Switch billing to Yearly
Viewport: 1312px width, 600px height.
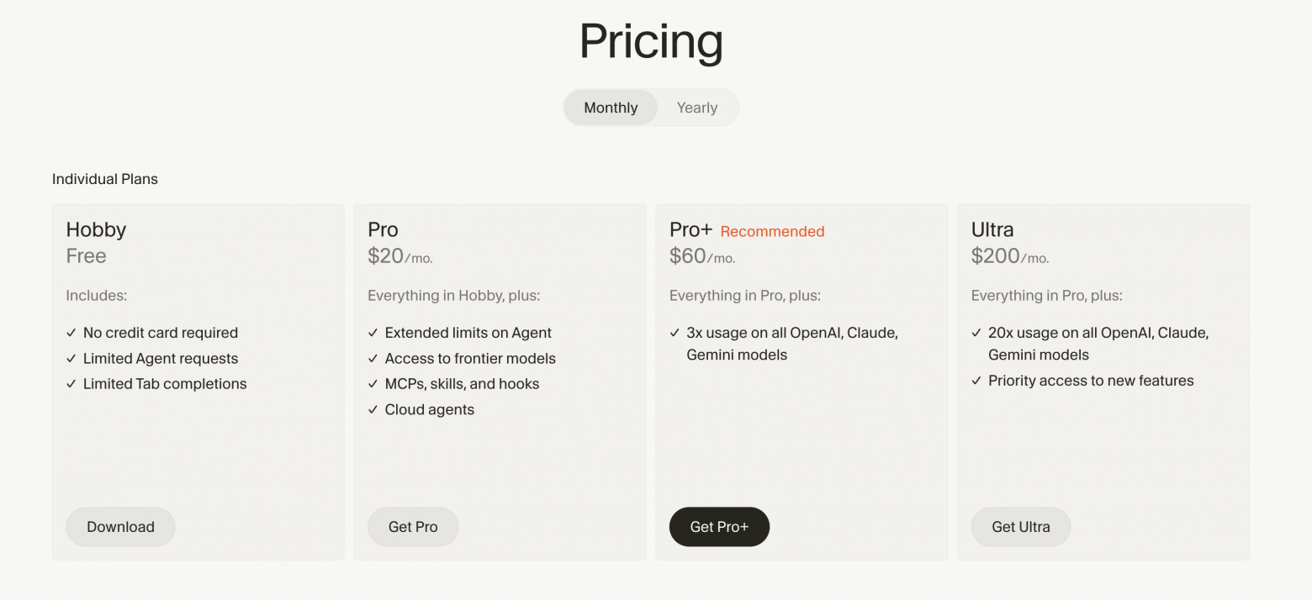696,108
